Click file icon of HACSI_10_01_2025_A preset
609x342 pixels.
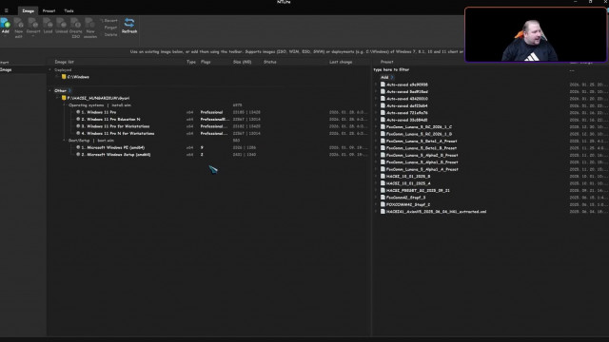(x=383, y=183)
